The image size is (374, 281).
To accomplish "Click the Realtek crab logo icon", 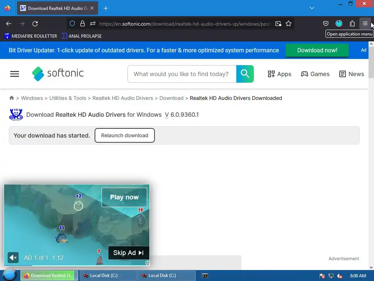I will pyautogui.click(x=16, y=115).
